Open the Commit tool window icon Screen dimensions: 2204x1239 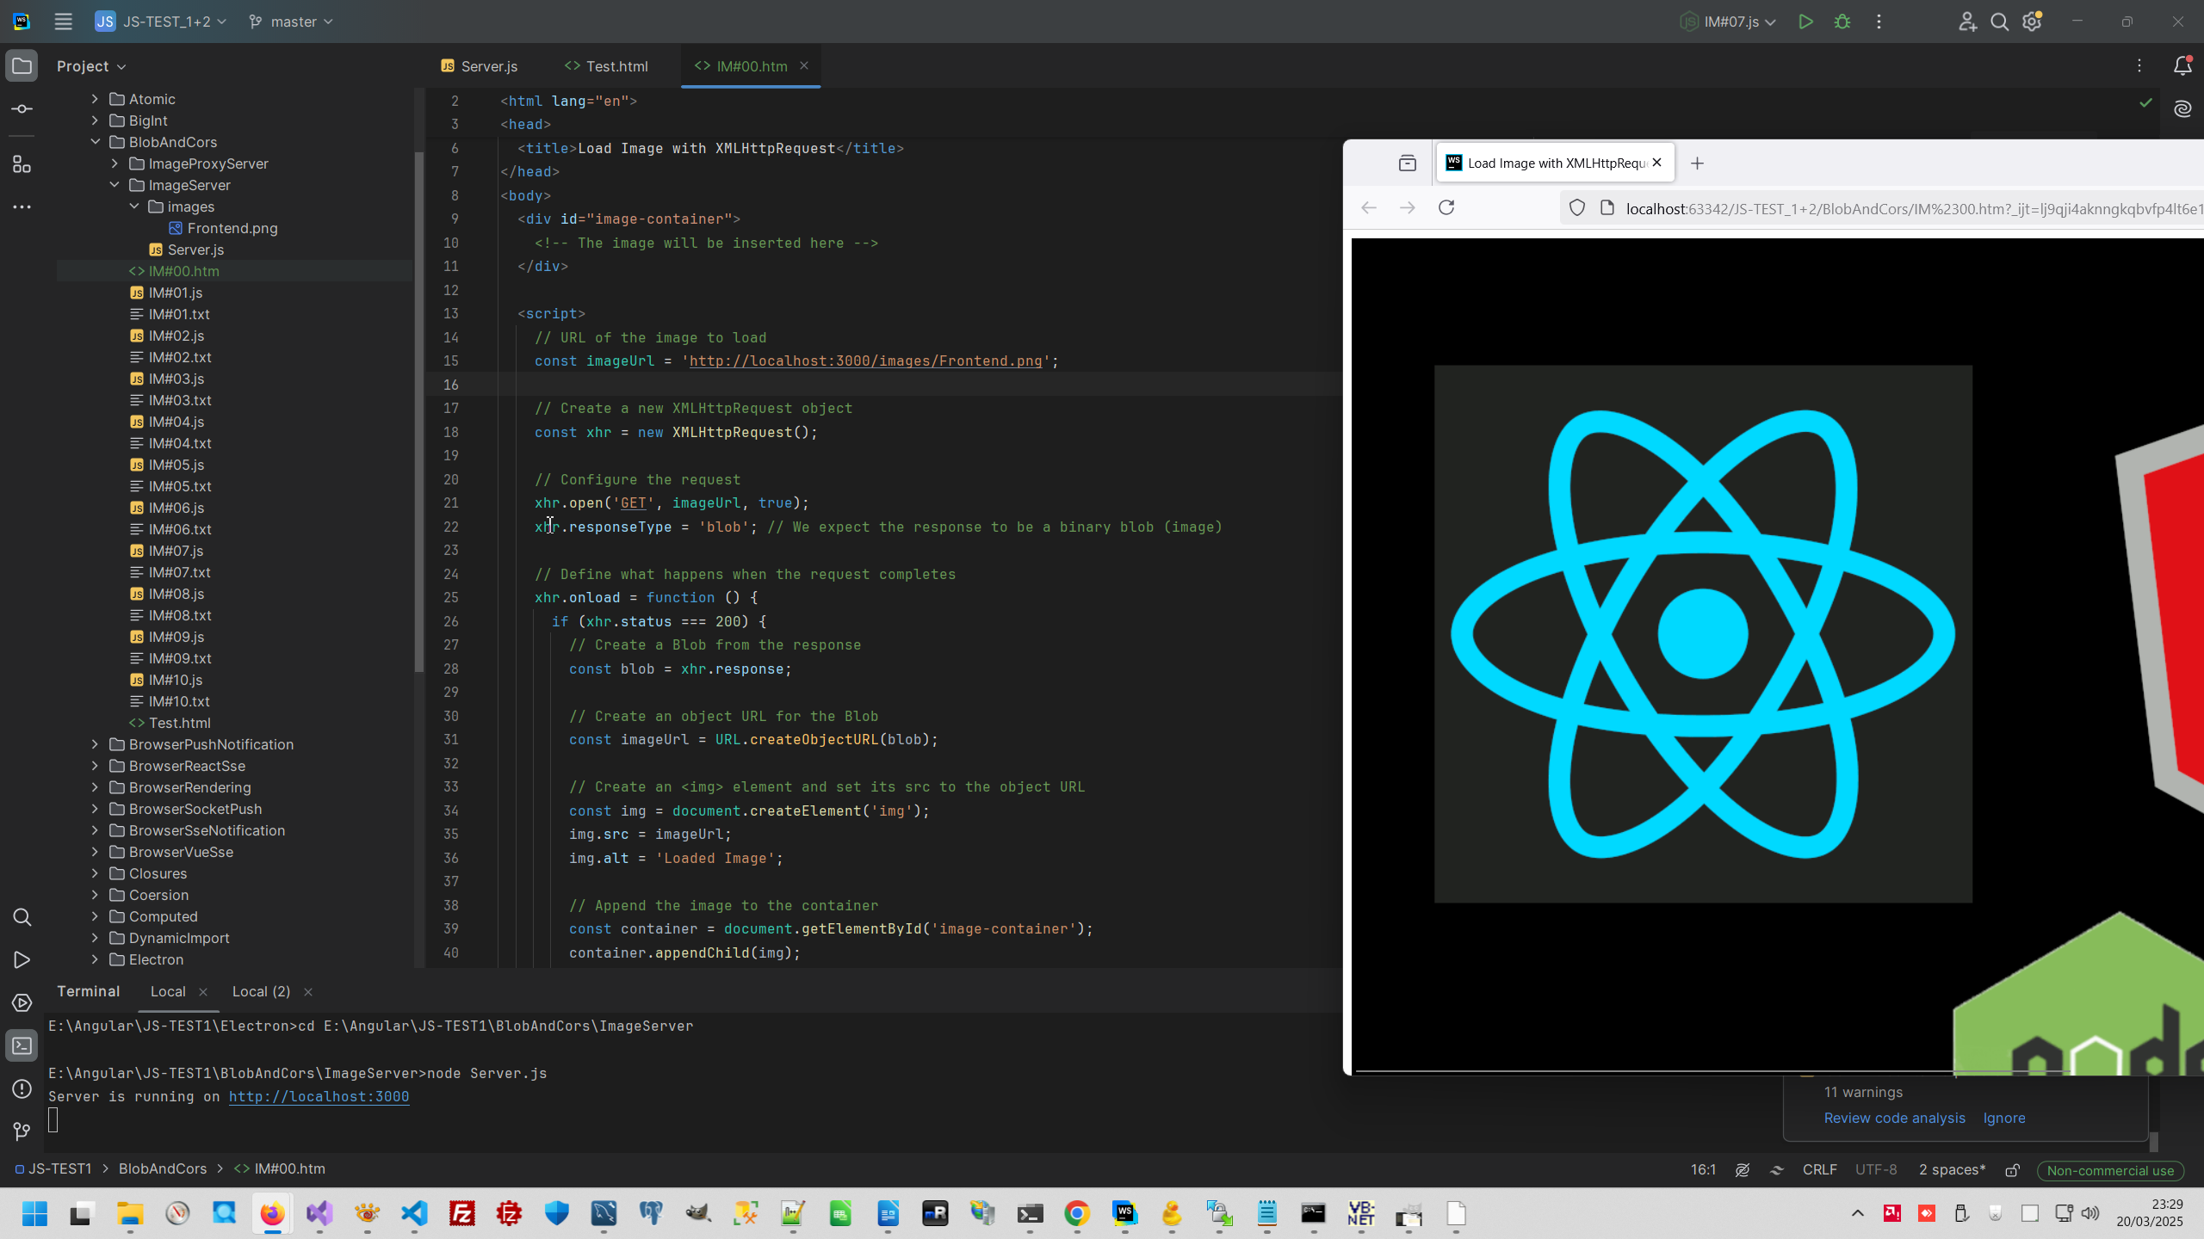click(22, 109)
